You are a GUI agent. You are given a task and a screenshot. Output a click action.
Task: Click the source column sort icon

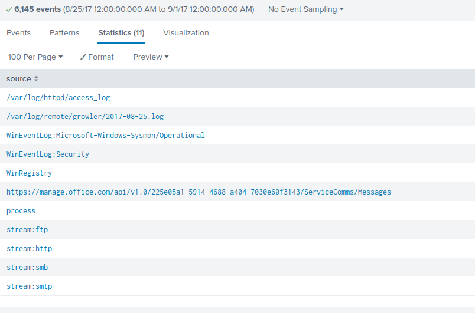(x=36, y=79)
